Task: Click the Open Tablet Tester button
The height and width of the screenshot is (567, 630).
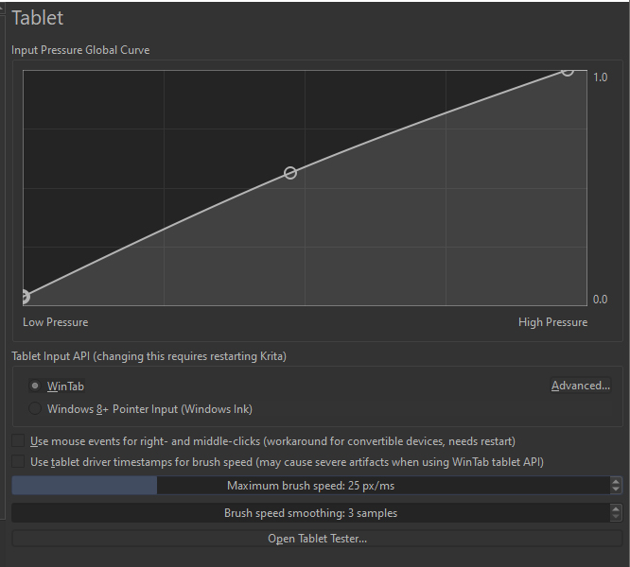Action: (x=317, y=539)
